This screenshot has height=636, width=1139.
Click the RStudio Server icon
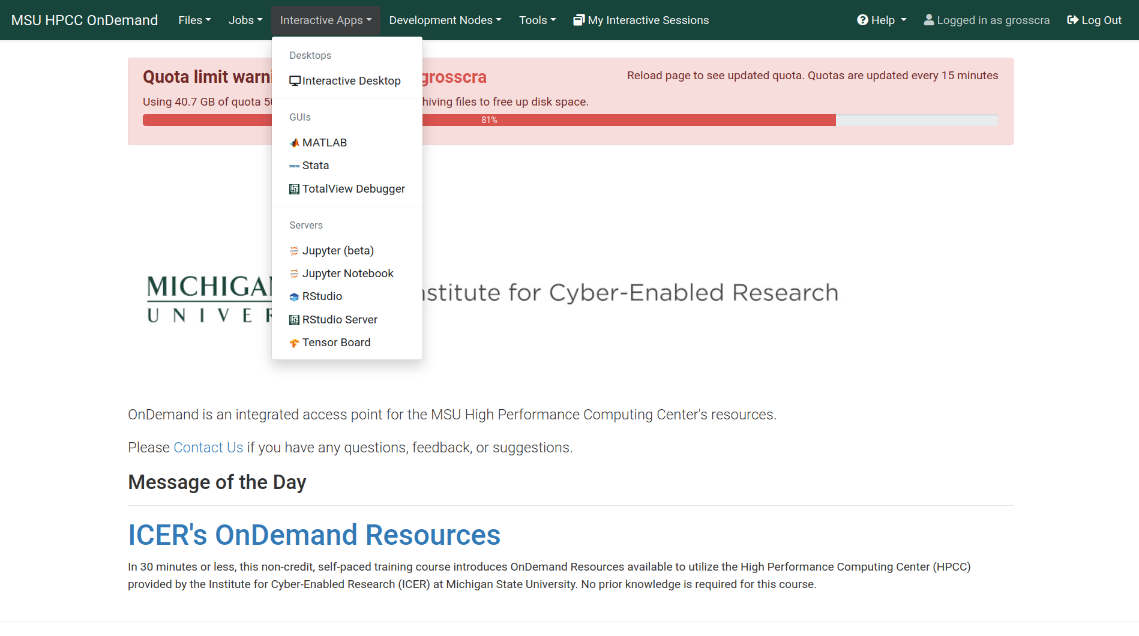(294, 320)
